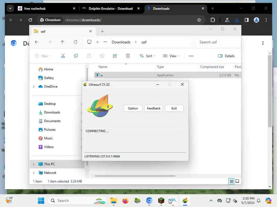Go back in File Explorer
277x207 pixels.
point(37,42)
